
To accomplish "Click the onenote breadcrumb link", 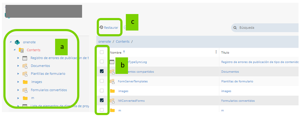I will tap(105, 42).
